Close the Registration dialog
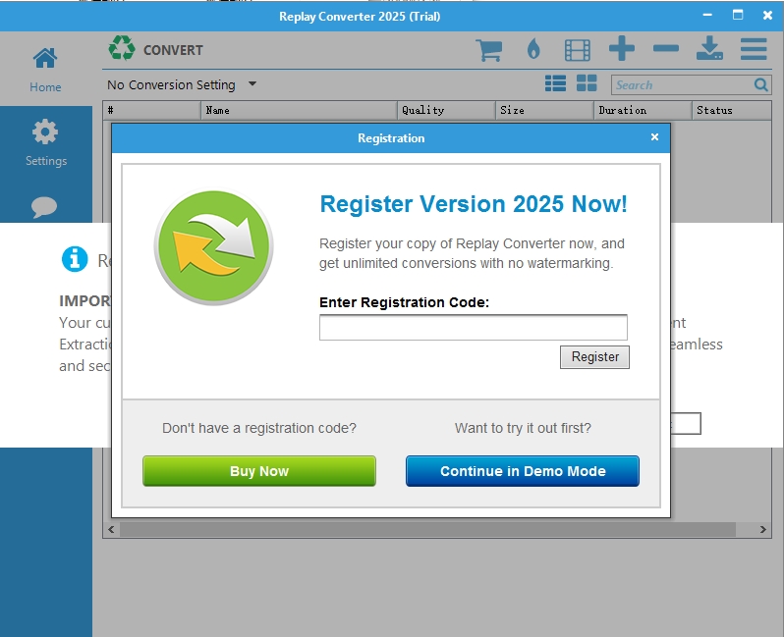Image resolution: width=784 pixels, height=637 pixels. tap(654, 138)
